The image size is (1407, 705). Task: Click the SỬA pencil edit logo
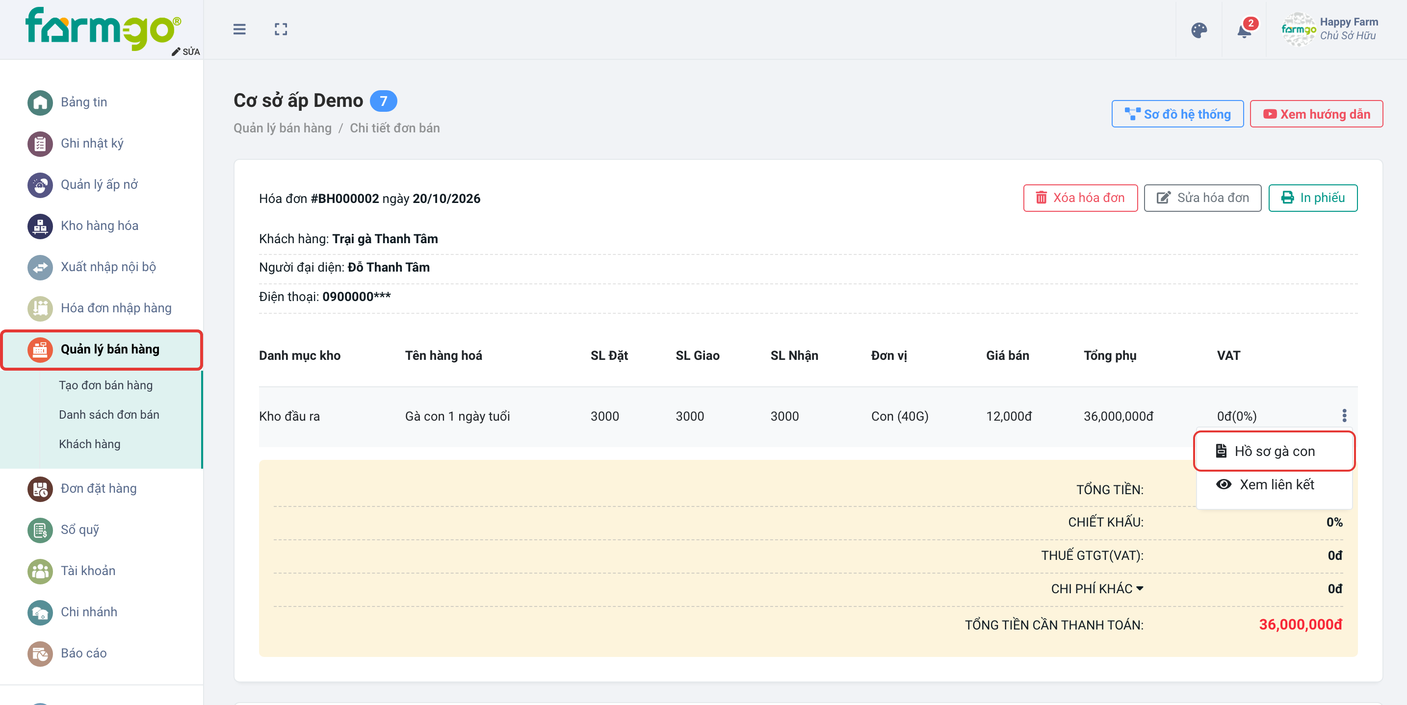[x=186, y=51]
